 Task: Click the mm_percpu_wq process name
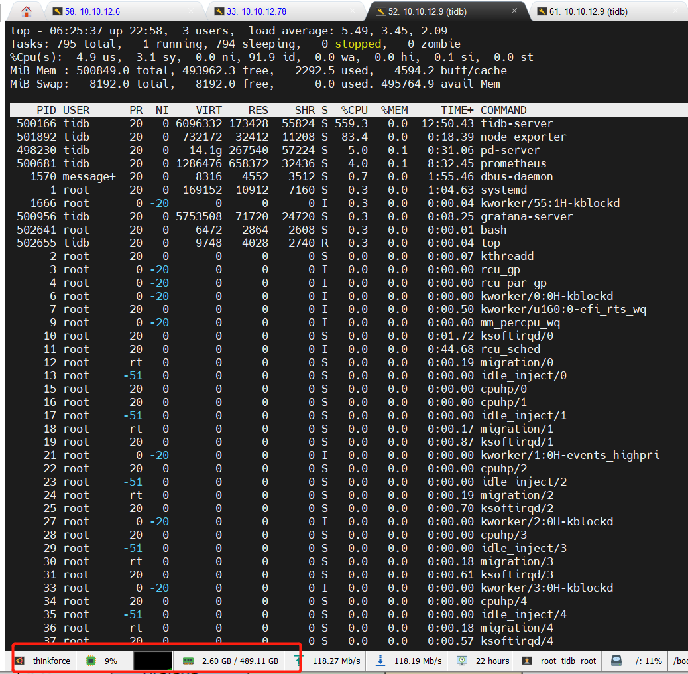pos(520,322)
